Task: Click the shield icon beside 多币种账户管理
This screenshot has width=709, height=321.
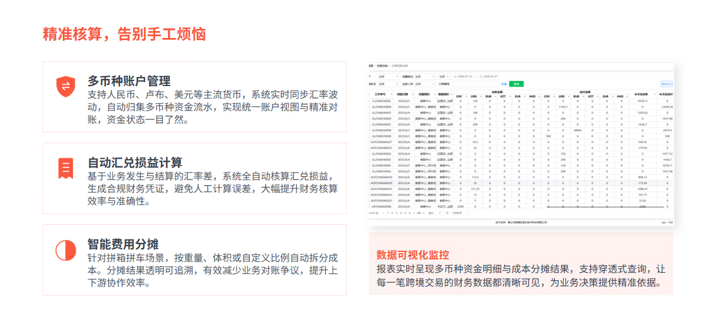Action: click(x=66, y=86)
